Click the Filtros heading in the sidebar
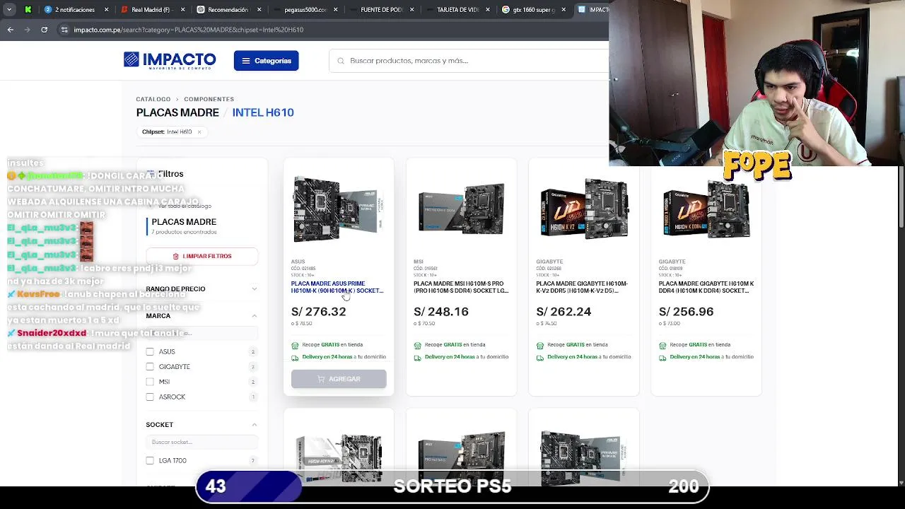Viewport: 905px width, 509px height. (x=170, y=174)
